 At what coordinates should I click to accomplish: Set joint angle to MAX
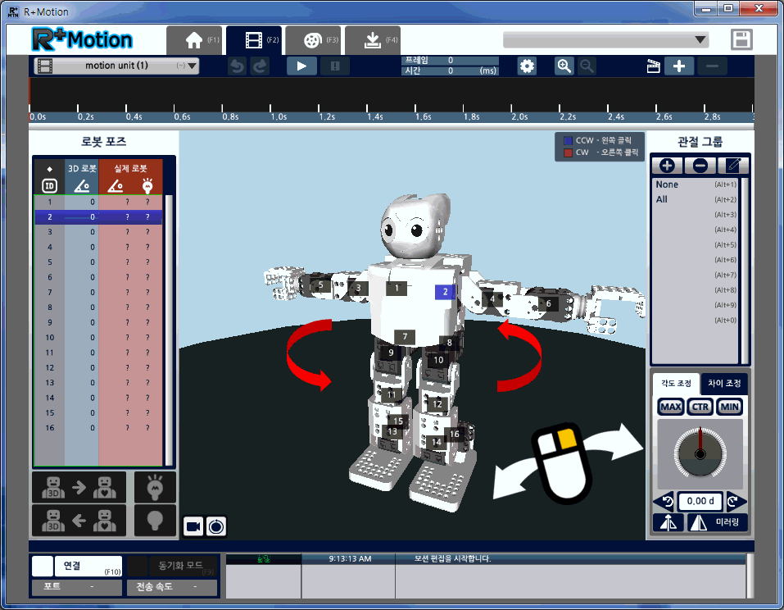tap(670, 407)
